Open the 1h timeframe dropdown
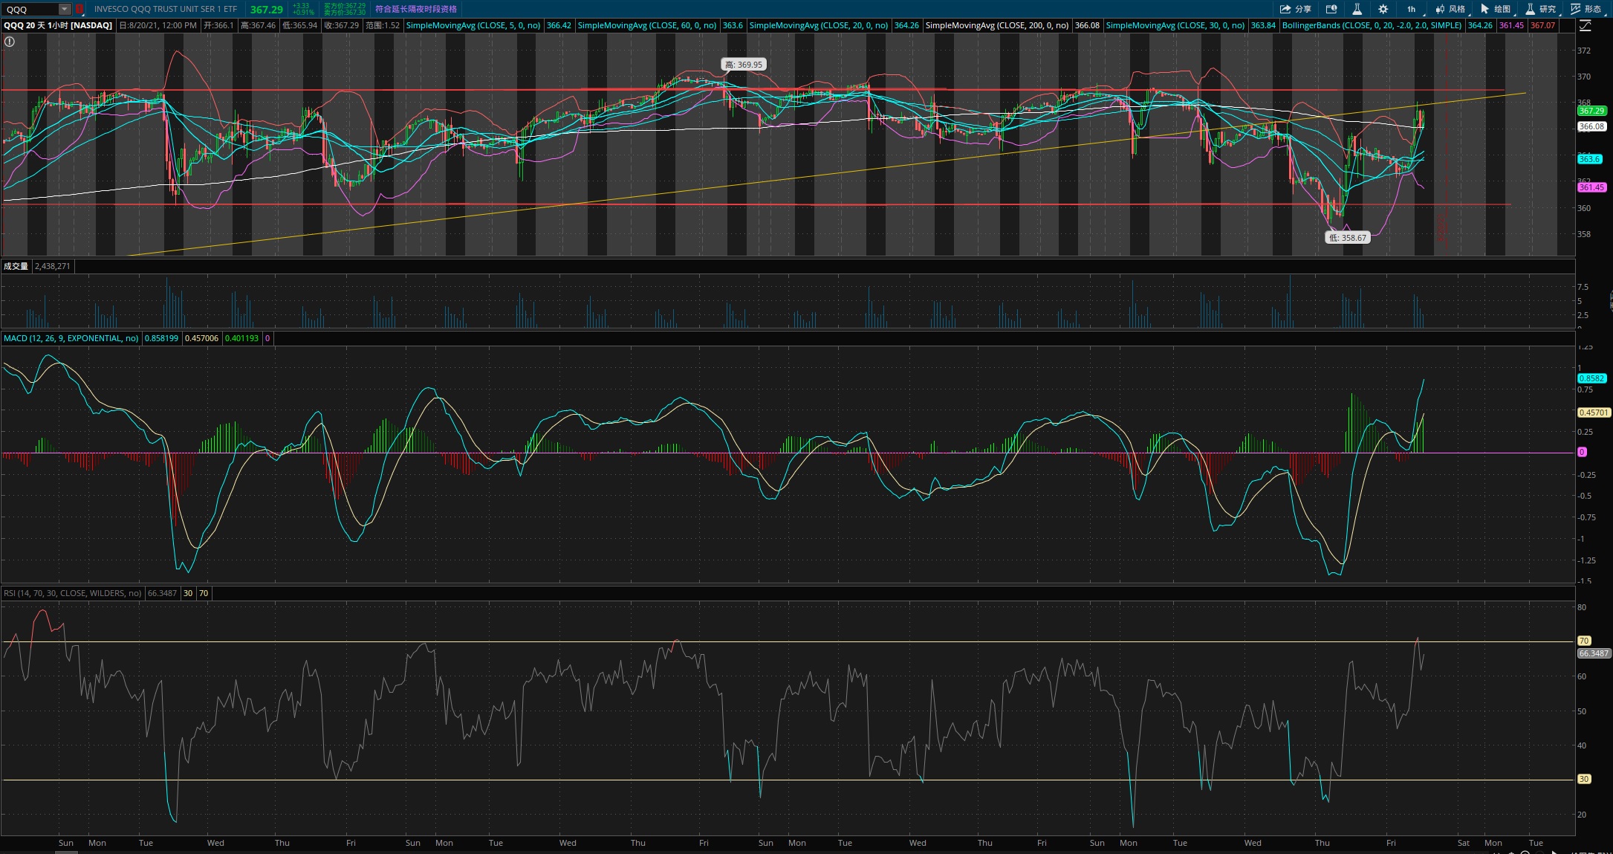Image resolution: width=1613 pixels, height=854 pixels. click(x=1411, y=9)
